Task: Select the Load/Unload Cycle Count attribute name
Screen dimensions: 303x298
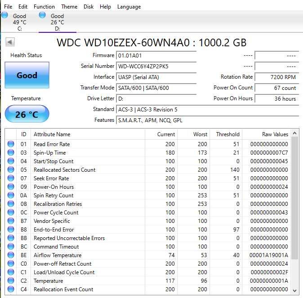Action: click(x=64, y=272)
